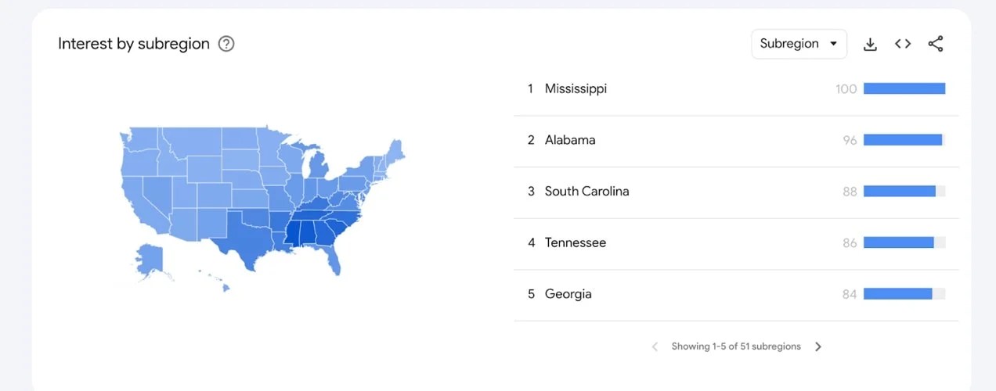Select Mississippi in the ranking list

click(x=576, y=89)
